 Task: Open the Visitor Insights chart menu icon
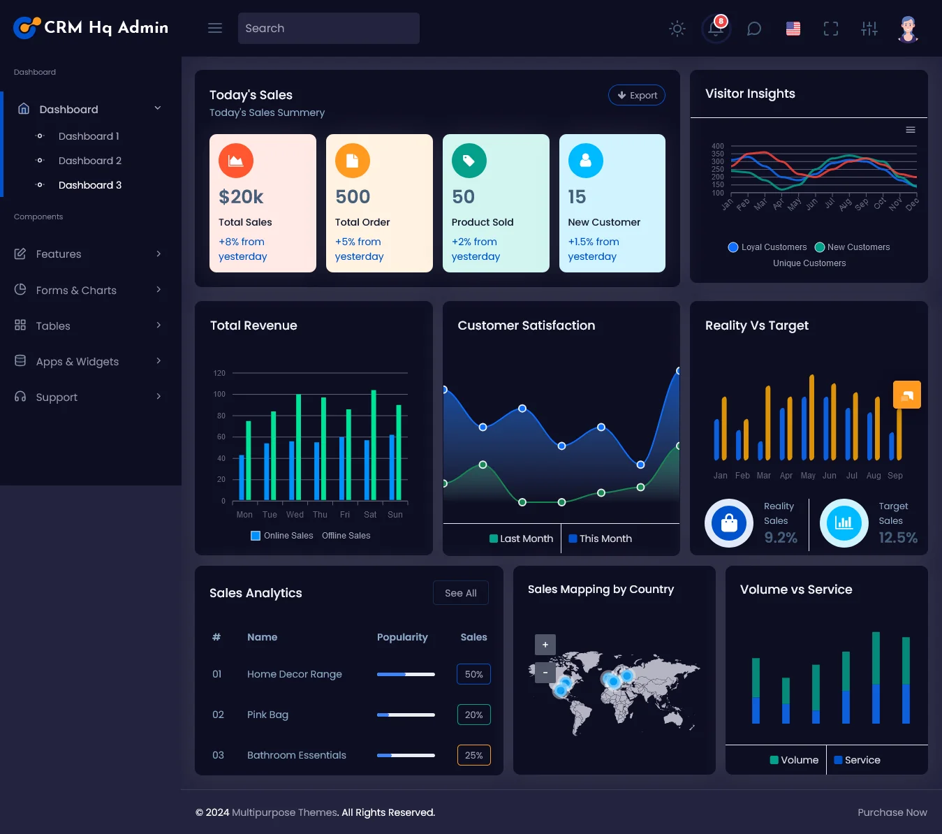[x=910, y=130]
